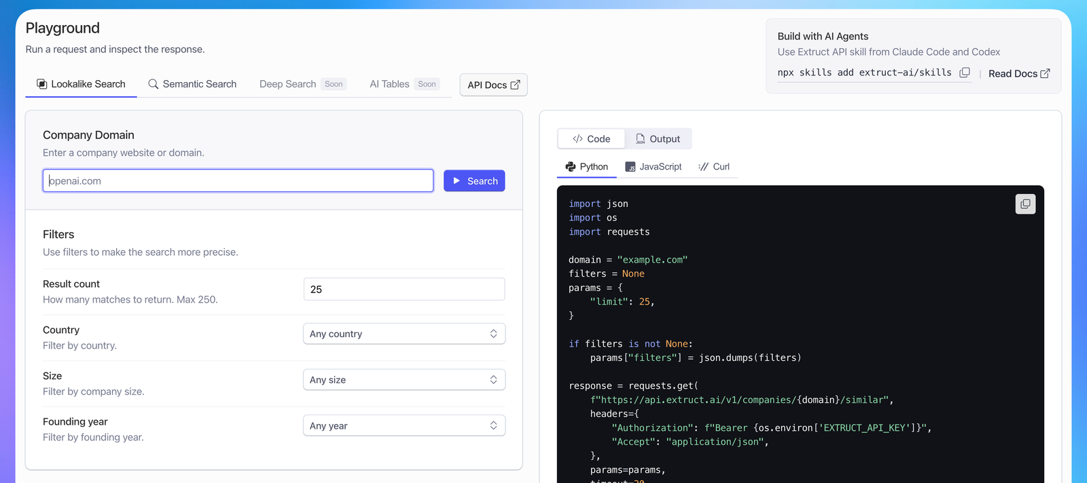The width and height of the screenshot is (1087, 483).
Task: Click the Semantic Search magnifier icon
Action: coord(154,84)
